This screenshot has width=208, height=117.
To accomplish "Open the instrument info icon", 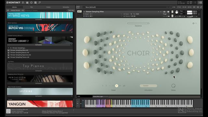I will point(168,12).
